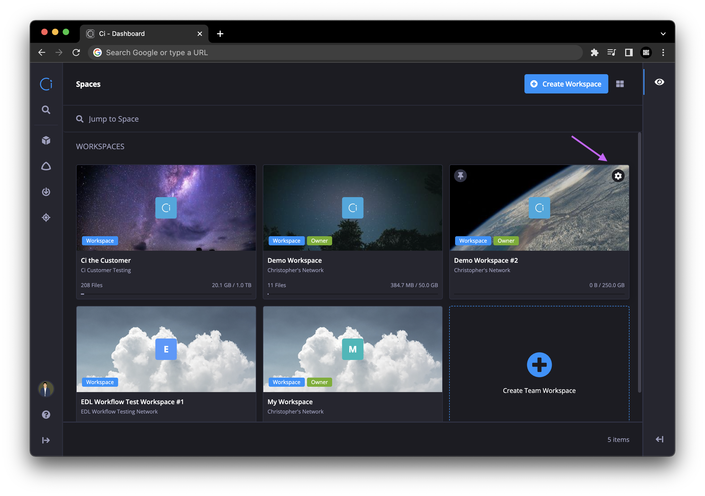
Task: Reload the page in browser
Action: (76, 52)
